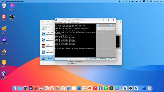Select windows98 VM in Manager list
Viewport: 164px width, 92px height.
pyautogui.click(x=47, y=40)
